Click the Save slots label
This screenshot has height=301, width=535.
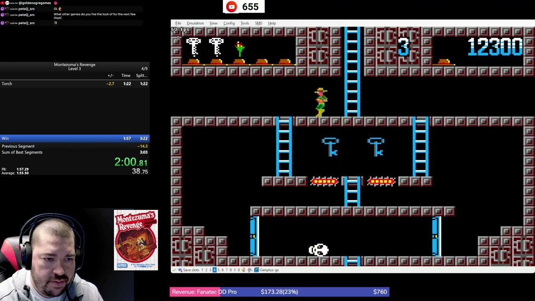(191, 270)
